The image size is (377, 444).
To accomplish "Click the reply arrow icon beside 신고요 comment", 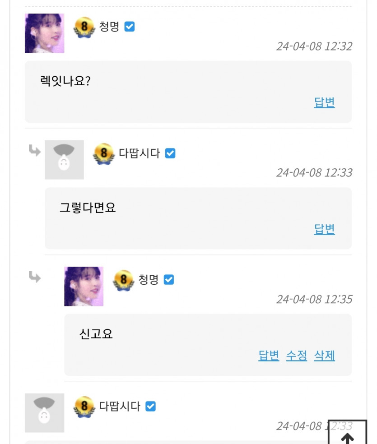I will tap(35, 277).
